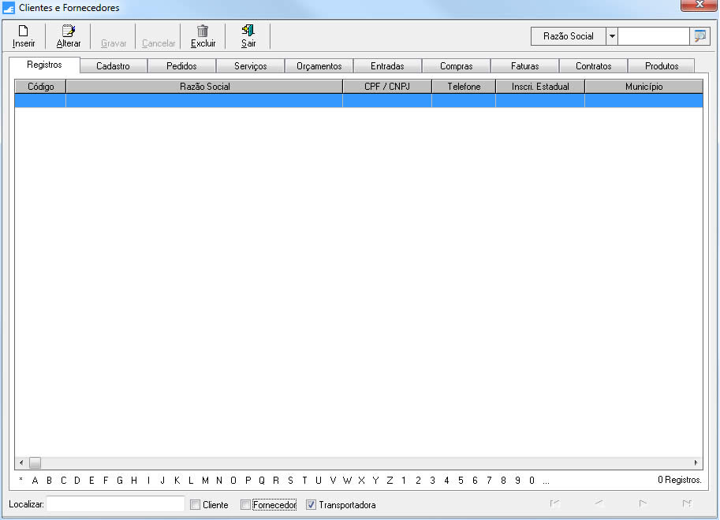The width and height of the screenshot is (720, 520).
Task: Filter records by letter Z
Action: 390,481
